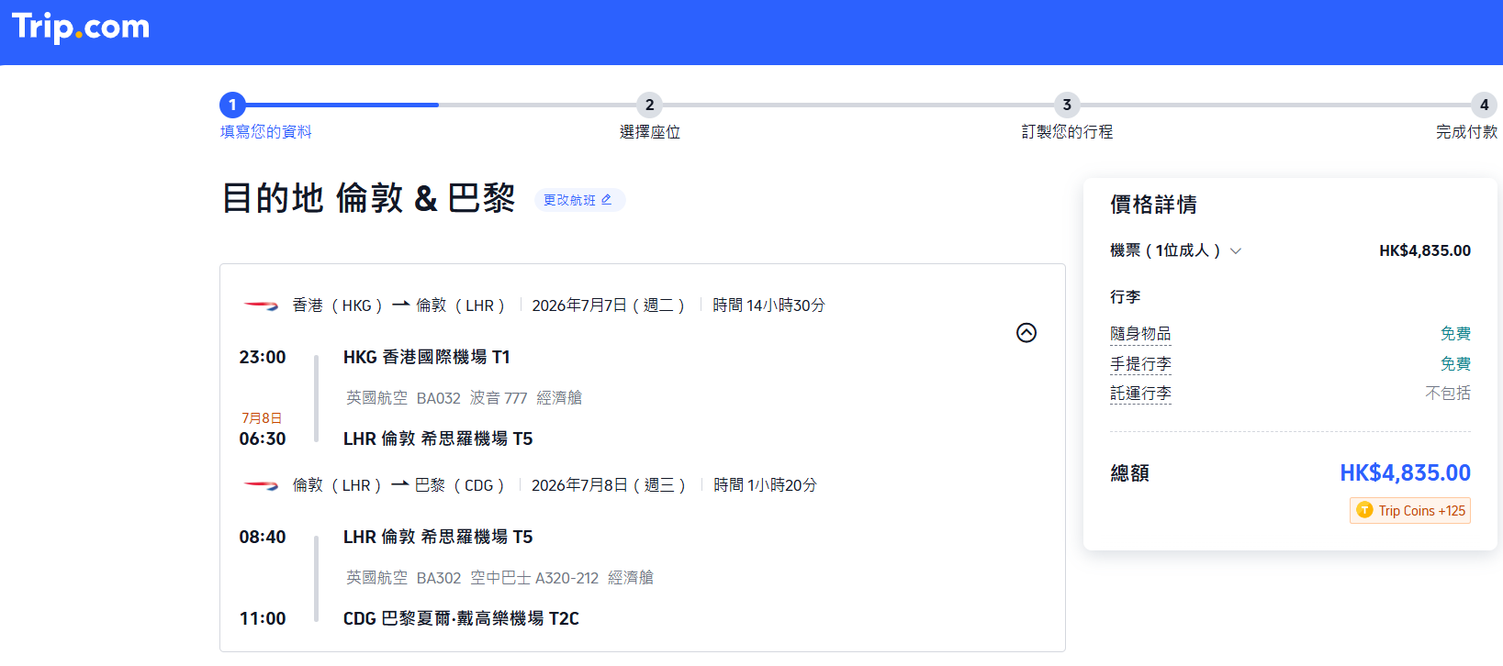Image resolution: width=1503 pixels, height=666 pixels.
Task: Open the 託運行李 baggage info
Action: (1140, 394)
